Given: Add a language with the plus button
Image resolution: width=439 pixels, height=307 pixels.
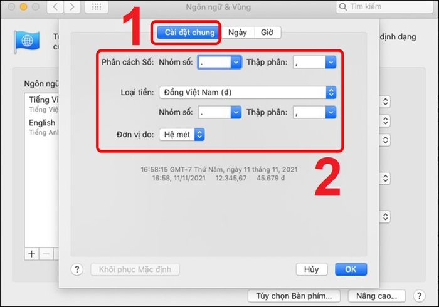Looking at the screenshot, I should tap(31, 254).
